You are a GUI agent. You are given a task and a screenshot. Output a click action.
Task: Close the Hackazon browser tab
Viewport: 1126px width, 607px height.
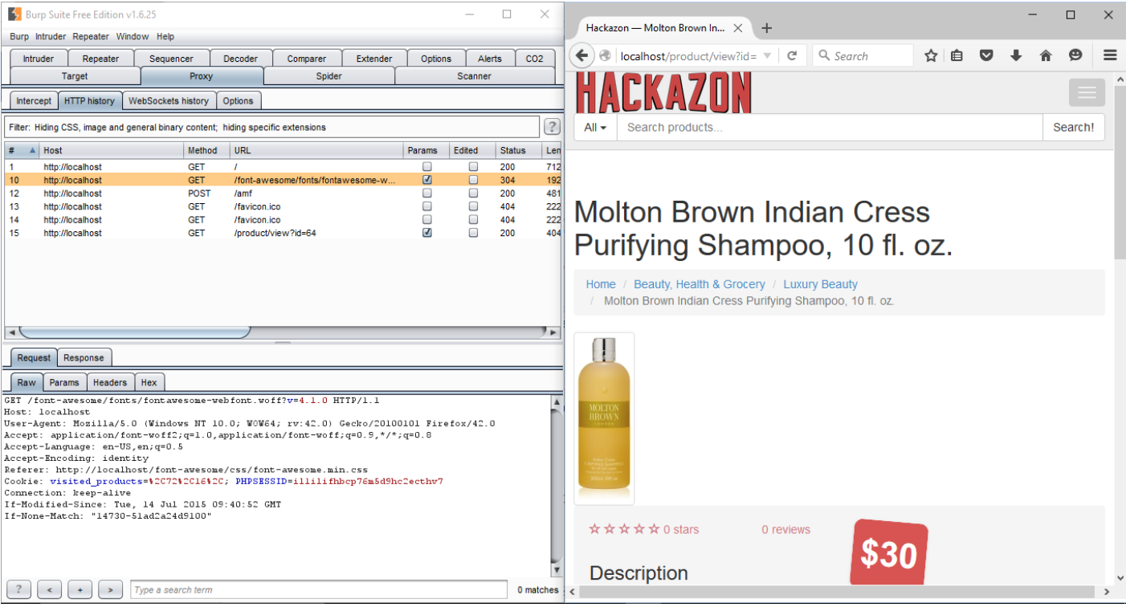click(738, 28)
